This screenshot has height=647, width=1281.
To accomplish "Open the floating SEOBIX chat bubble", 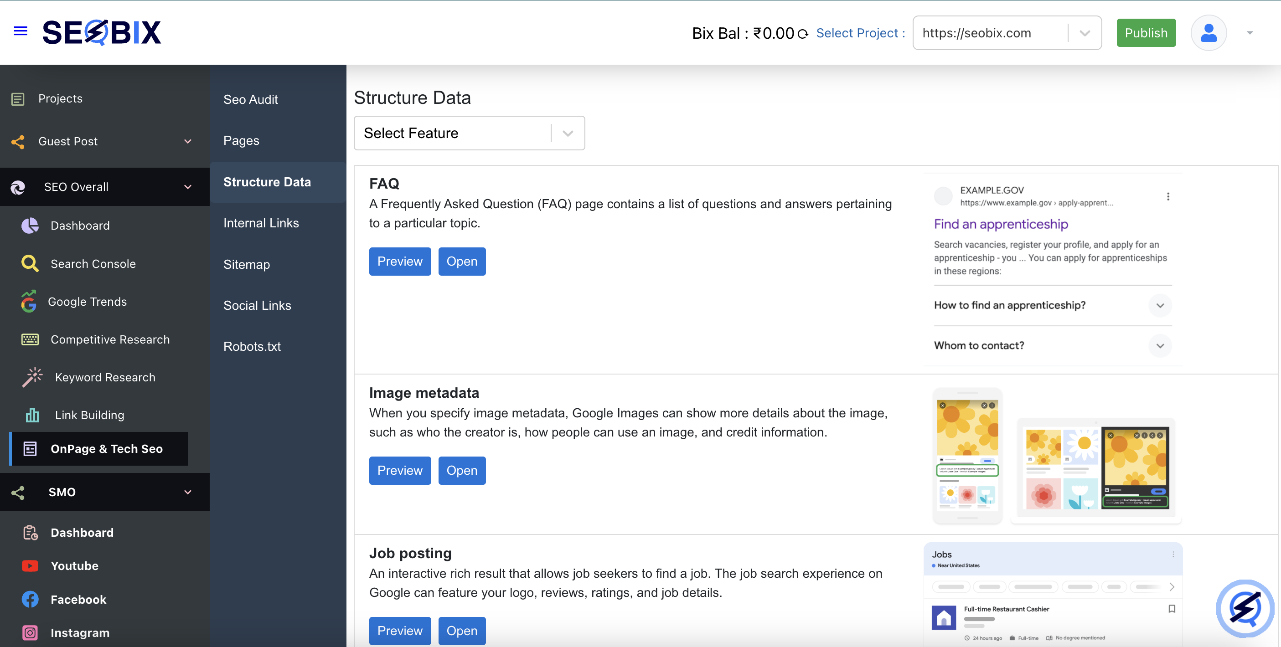I will point(1245,608).
